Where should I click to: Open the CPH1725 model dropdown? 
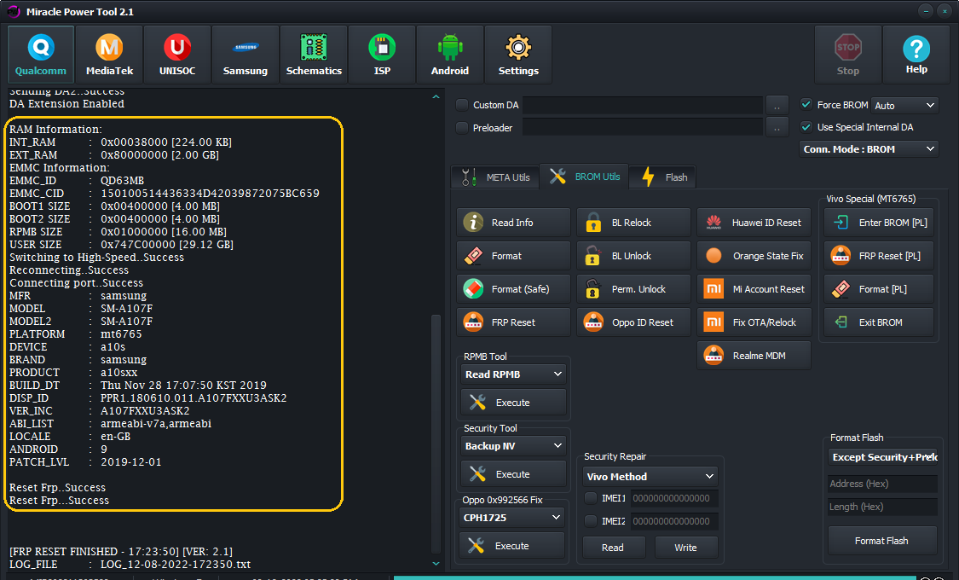511,518
